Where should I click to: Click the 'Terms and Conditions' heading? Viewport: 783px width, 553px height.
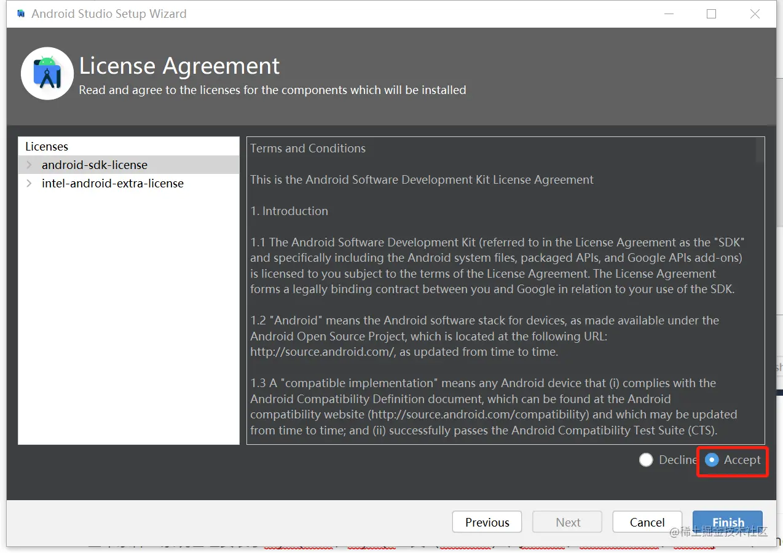[x=308, y=148]
